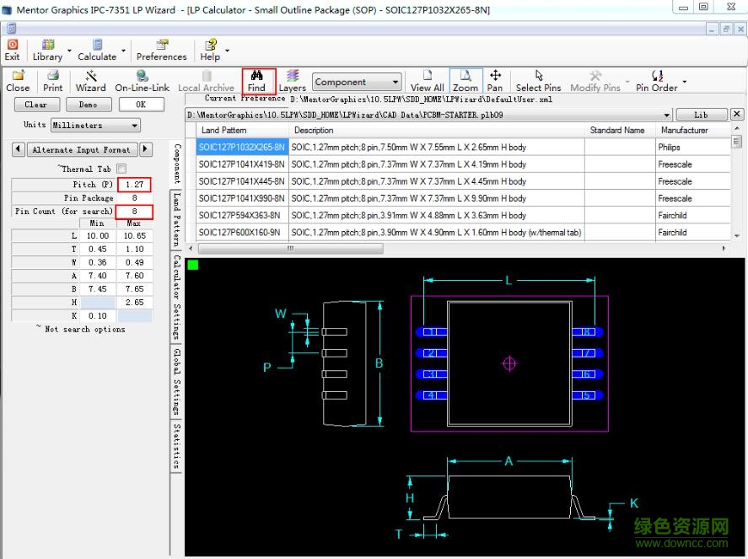Click the green square color indicator

click(193, 265)
